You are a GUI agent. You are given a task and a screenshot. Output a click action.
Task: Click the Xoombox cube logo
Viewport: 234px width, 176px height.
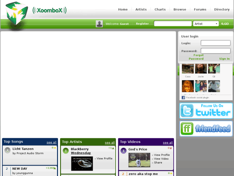(16, 13)
